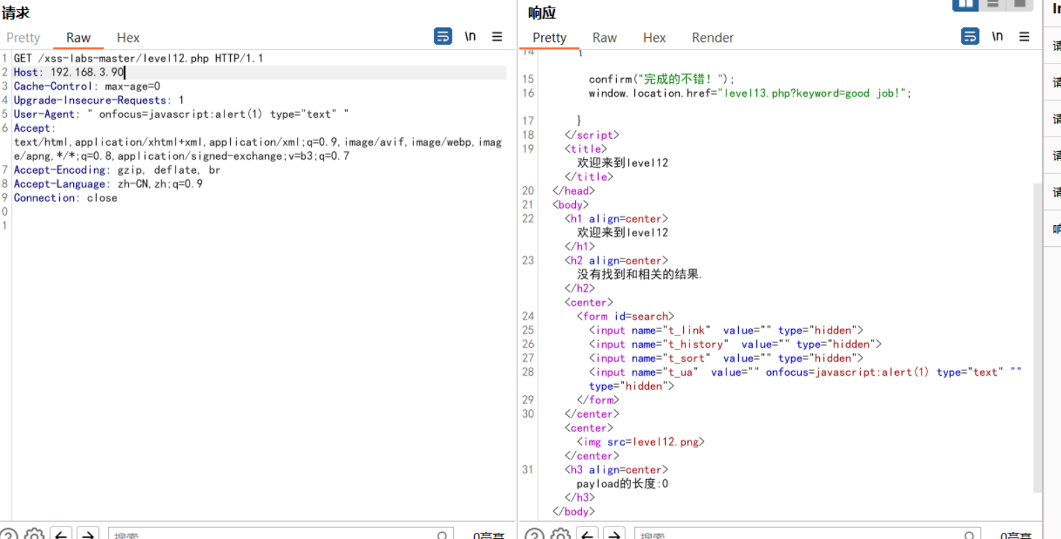Click the input name="t_history" line
The height and width of the screenshot is (539, 1061).
click(735, 344)
